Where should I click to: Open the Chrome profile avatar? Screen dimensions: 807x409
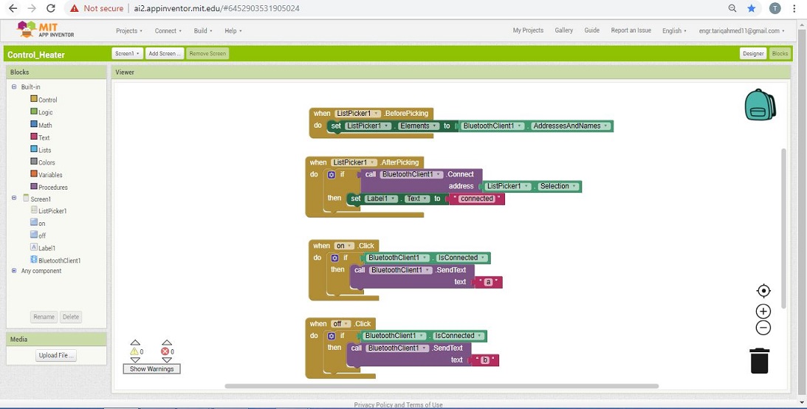coord(775,8)
